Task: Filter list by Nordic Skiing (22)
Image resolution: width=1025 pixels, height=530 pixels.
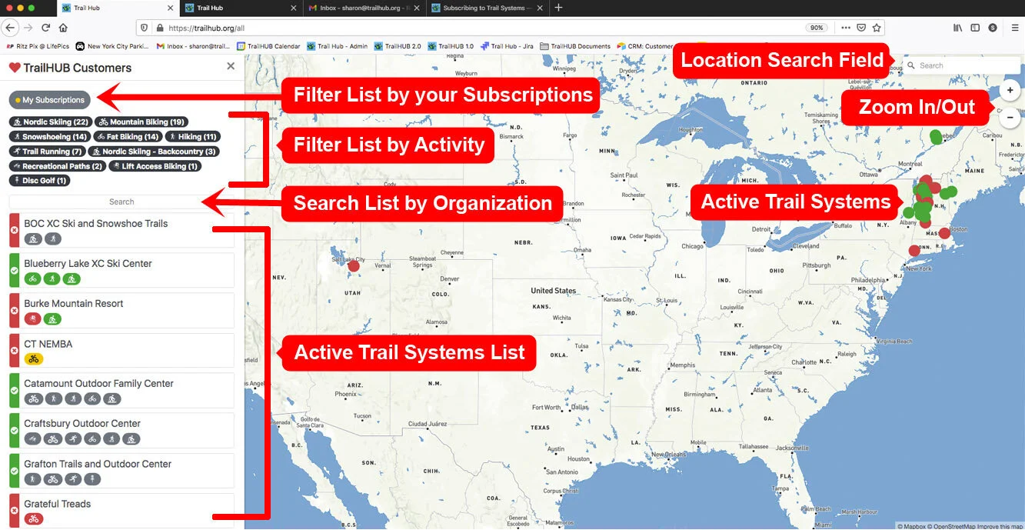Action: click(x=51, y=122)
